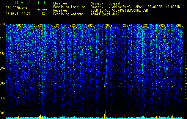Click the 2024 time marker

tap(73, 26)
